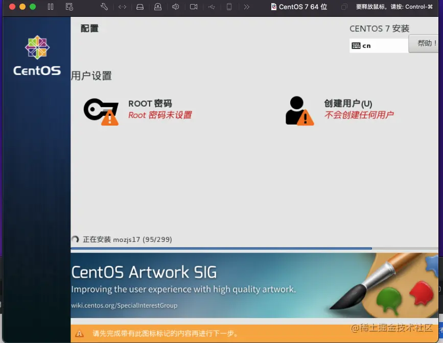Viewport: 443px width, 343px height.
Task: Click the CENTOS 7 安装 title
Action: (380, 29)
